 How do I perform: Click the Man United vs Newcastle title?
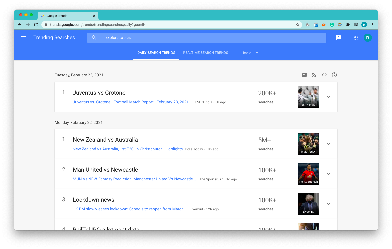click(x=105, y=170)
